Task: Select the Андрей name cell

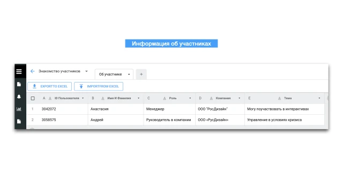Action: pyautogui.click(x=116, y=120)
